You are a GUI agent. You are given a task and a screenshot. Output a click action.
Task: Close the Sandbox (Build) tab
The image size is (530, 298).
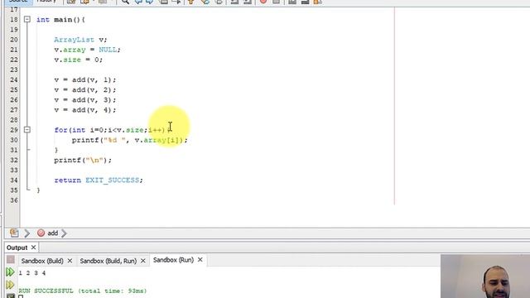[70, 261]
